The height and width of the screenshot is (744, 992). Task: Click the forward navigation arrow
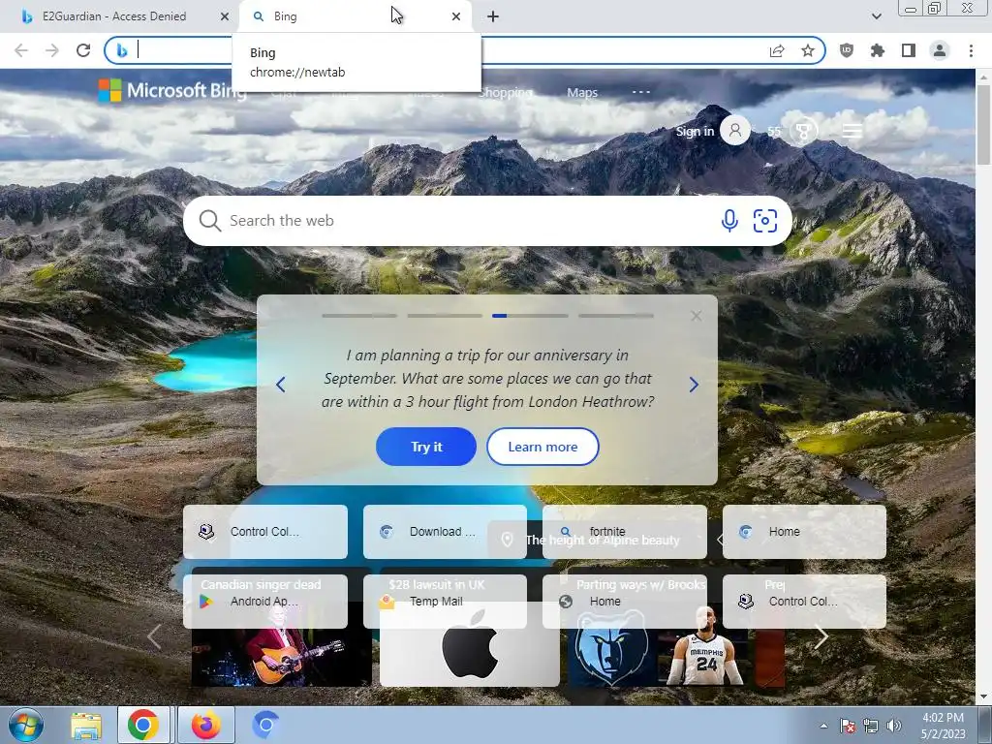coord(52,50)
